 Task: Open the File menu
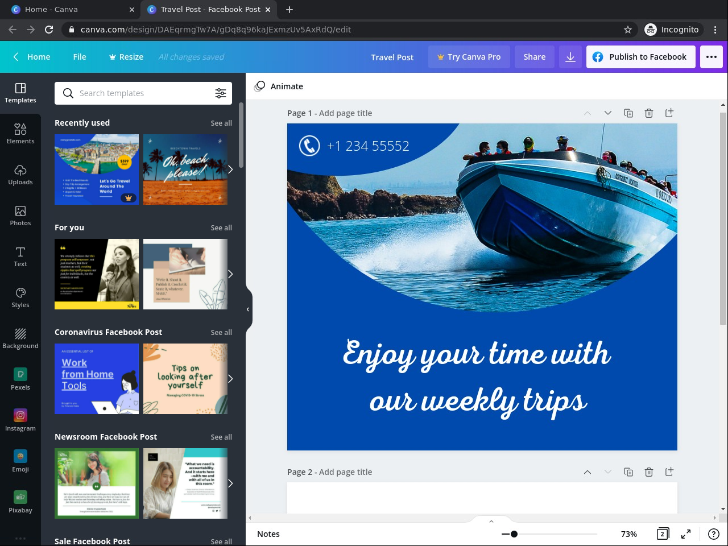pos(80,57)
